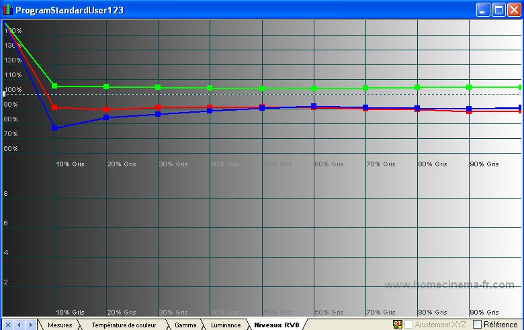The width and height of the screenshot is (524, 330).
Task: Select the Niveaux RVB tab
Action: tap(277, 325)
